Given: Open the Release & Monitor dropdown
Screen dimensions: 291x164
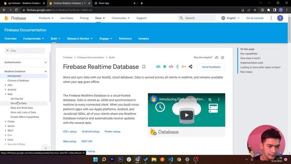Looking at the screenshot, I should click(x=80, y=38).
